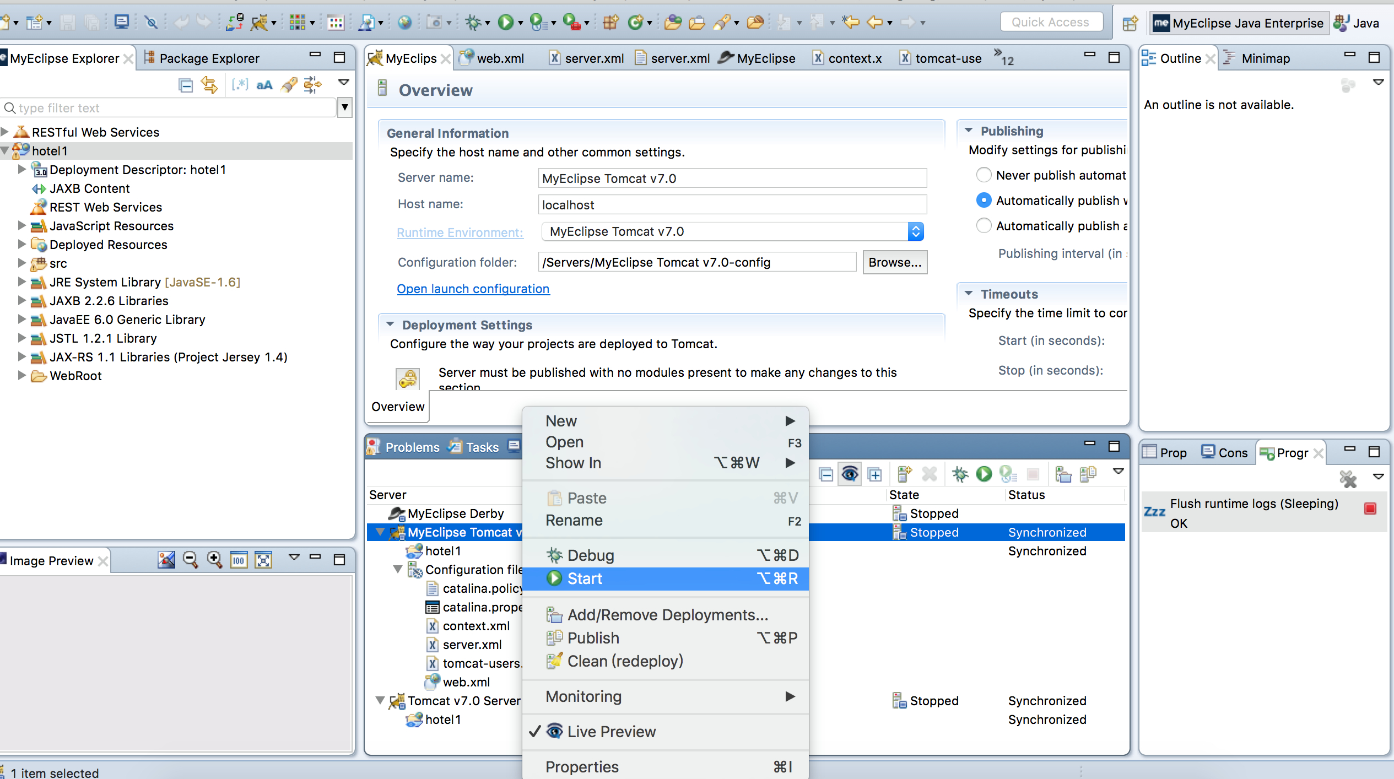
Task: Select Never publish automatically radio button
Action: pos(984,175)
